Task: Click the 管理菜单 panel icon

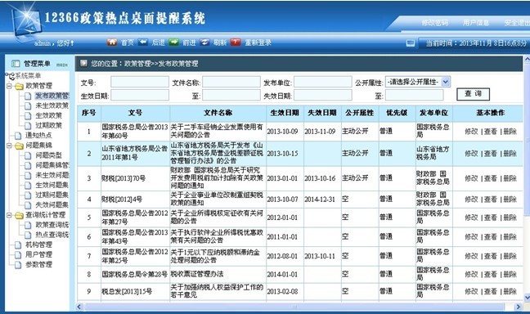Action: point(16,63)
